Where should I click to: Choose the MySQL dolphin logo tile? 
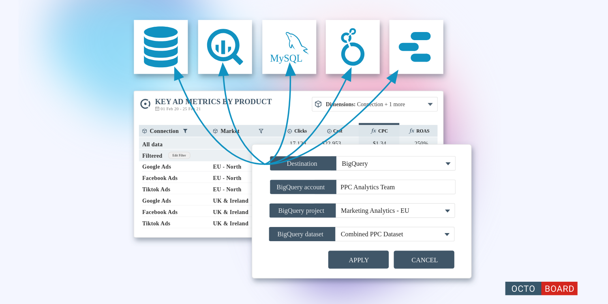(x=289, y=47)
